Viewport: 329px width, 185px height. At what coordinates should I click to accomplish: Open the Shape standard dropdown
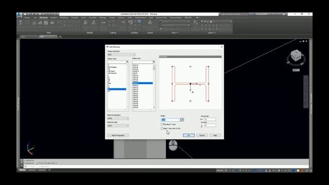click(x=121, y=54)
